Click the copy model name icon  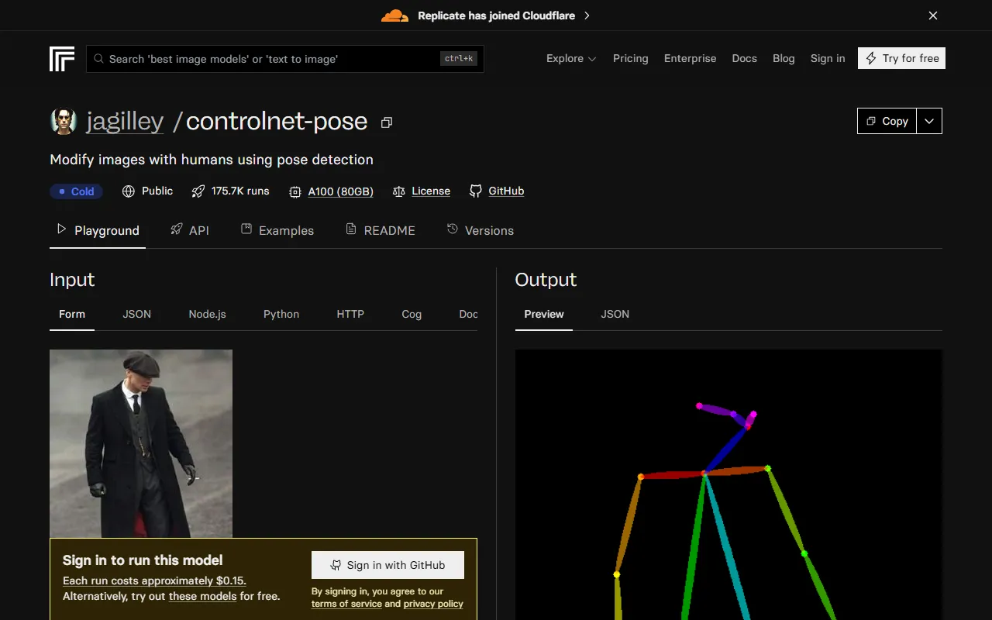(387, 122)
